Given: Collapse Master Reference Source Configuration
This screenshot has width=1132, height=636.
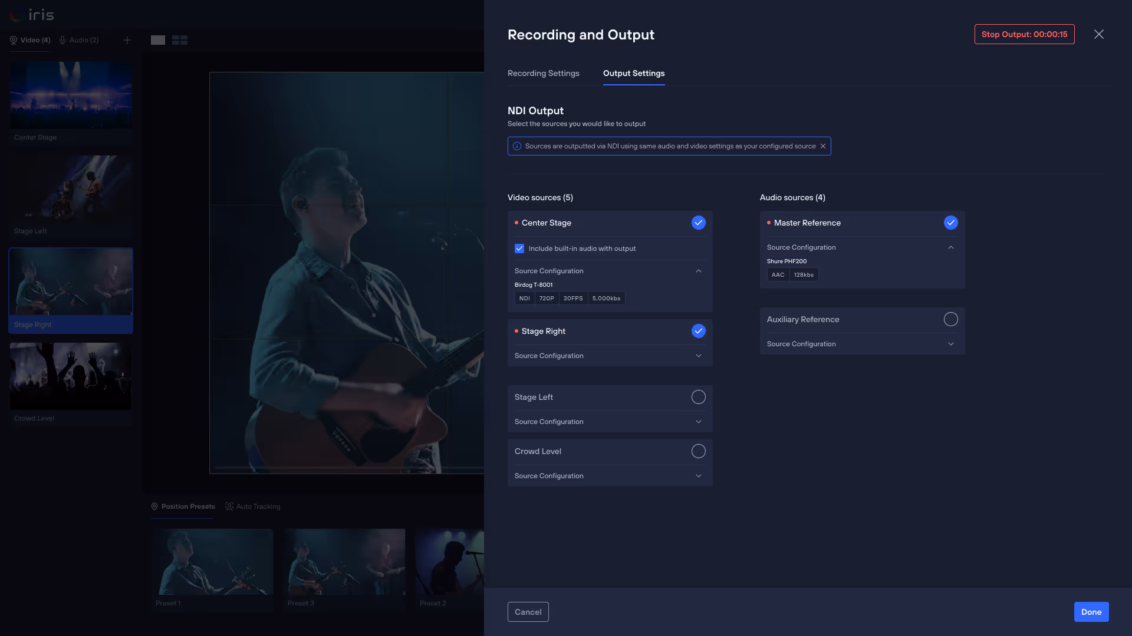Looking at the screenshot, I should tap(950, 247).
